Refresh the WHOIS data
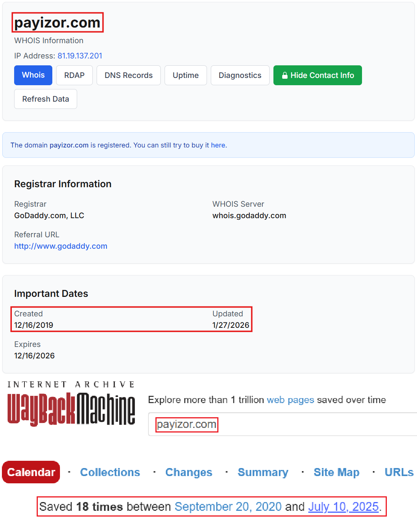The height and width of the screenshot is (520, 417). click(x=45, y=99)
